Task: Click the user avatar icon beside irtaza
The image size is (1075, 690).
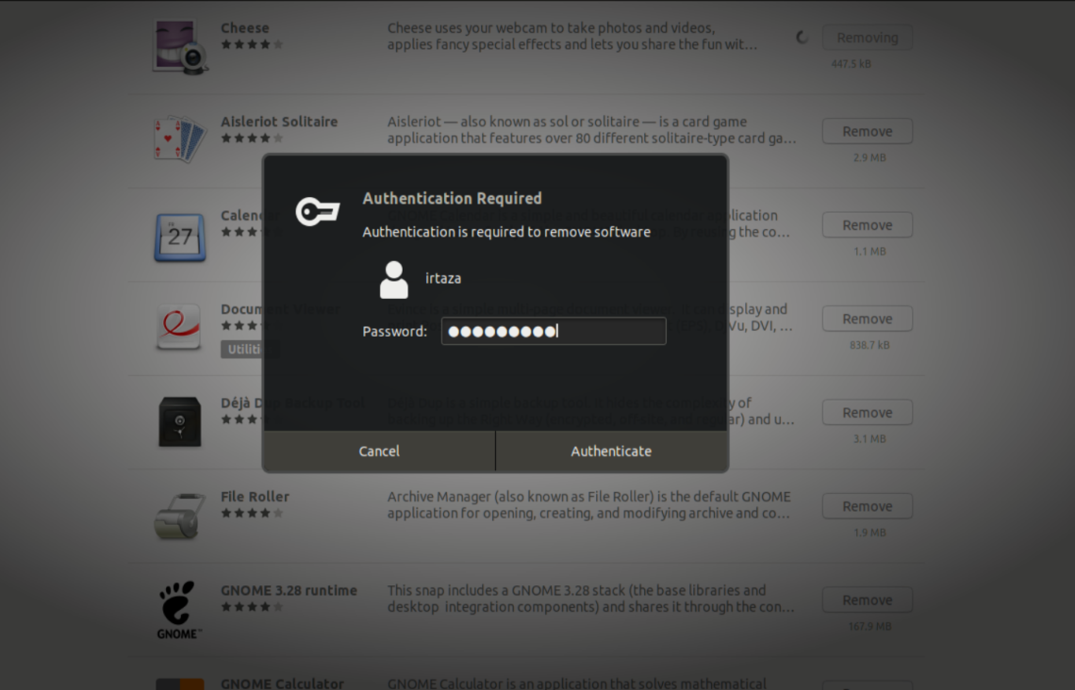Action: (x=393, y=280)
